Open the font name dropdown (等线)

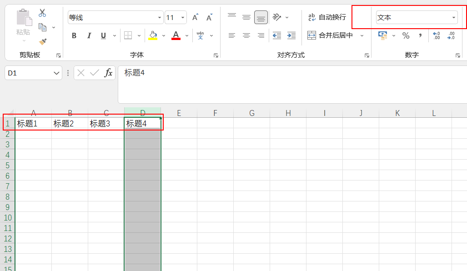click(x=159, y=18)
